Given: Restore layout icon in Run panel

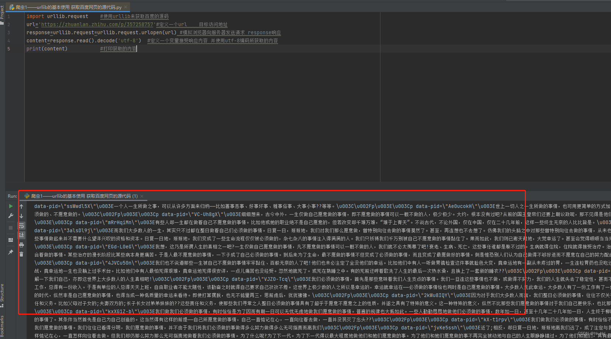Looking at the screenshot, I should 11,240.
